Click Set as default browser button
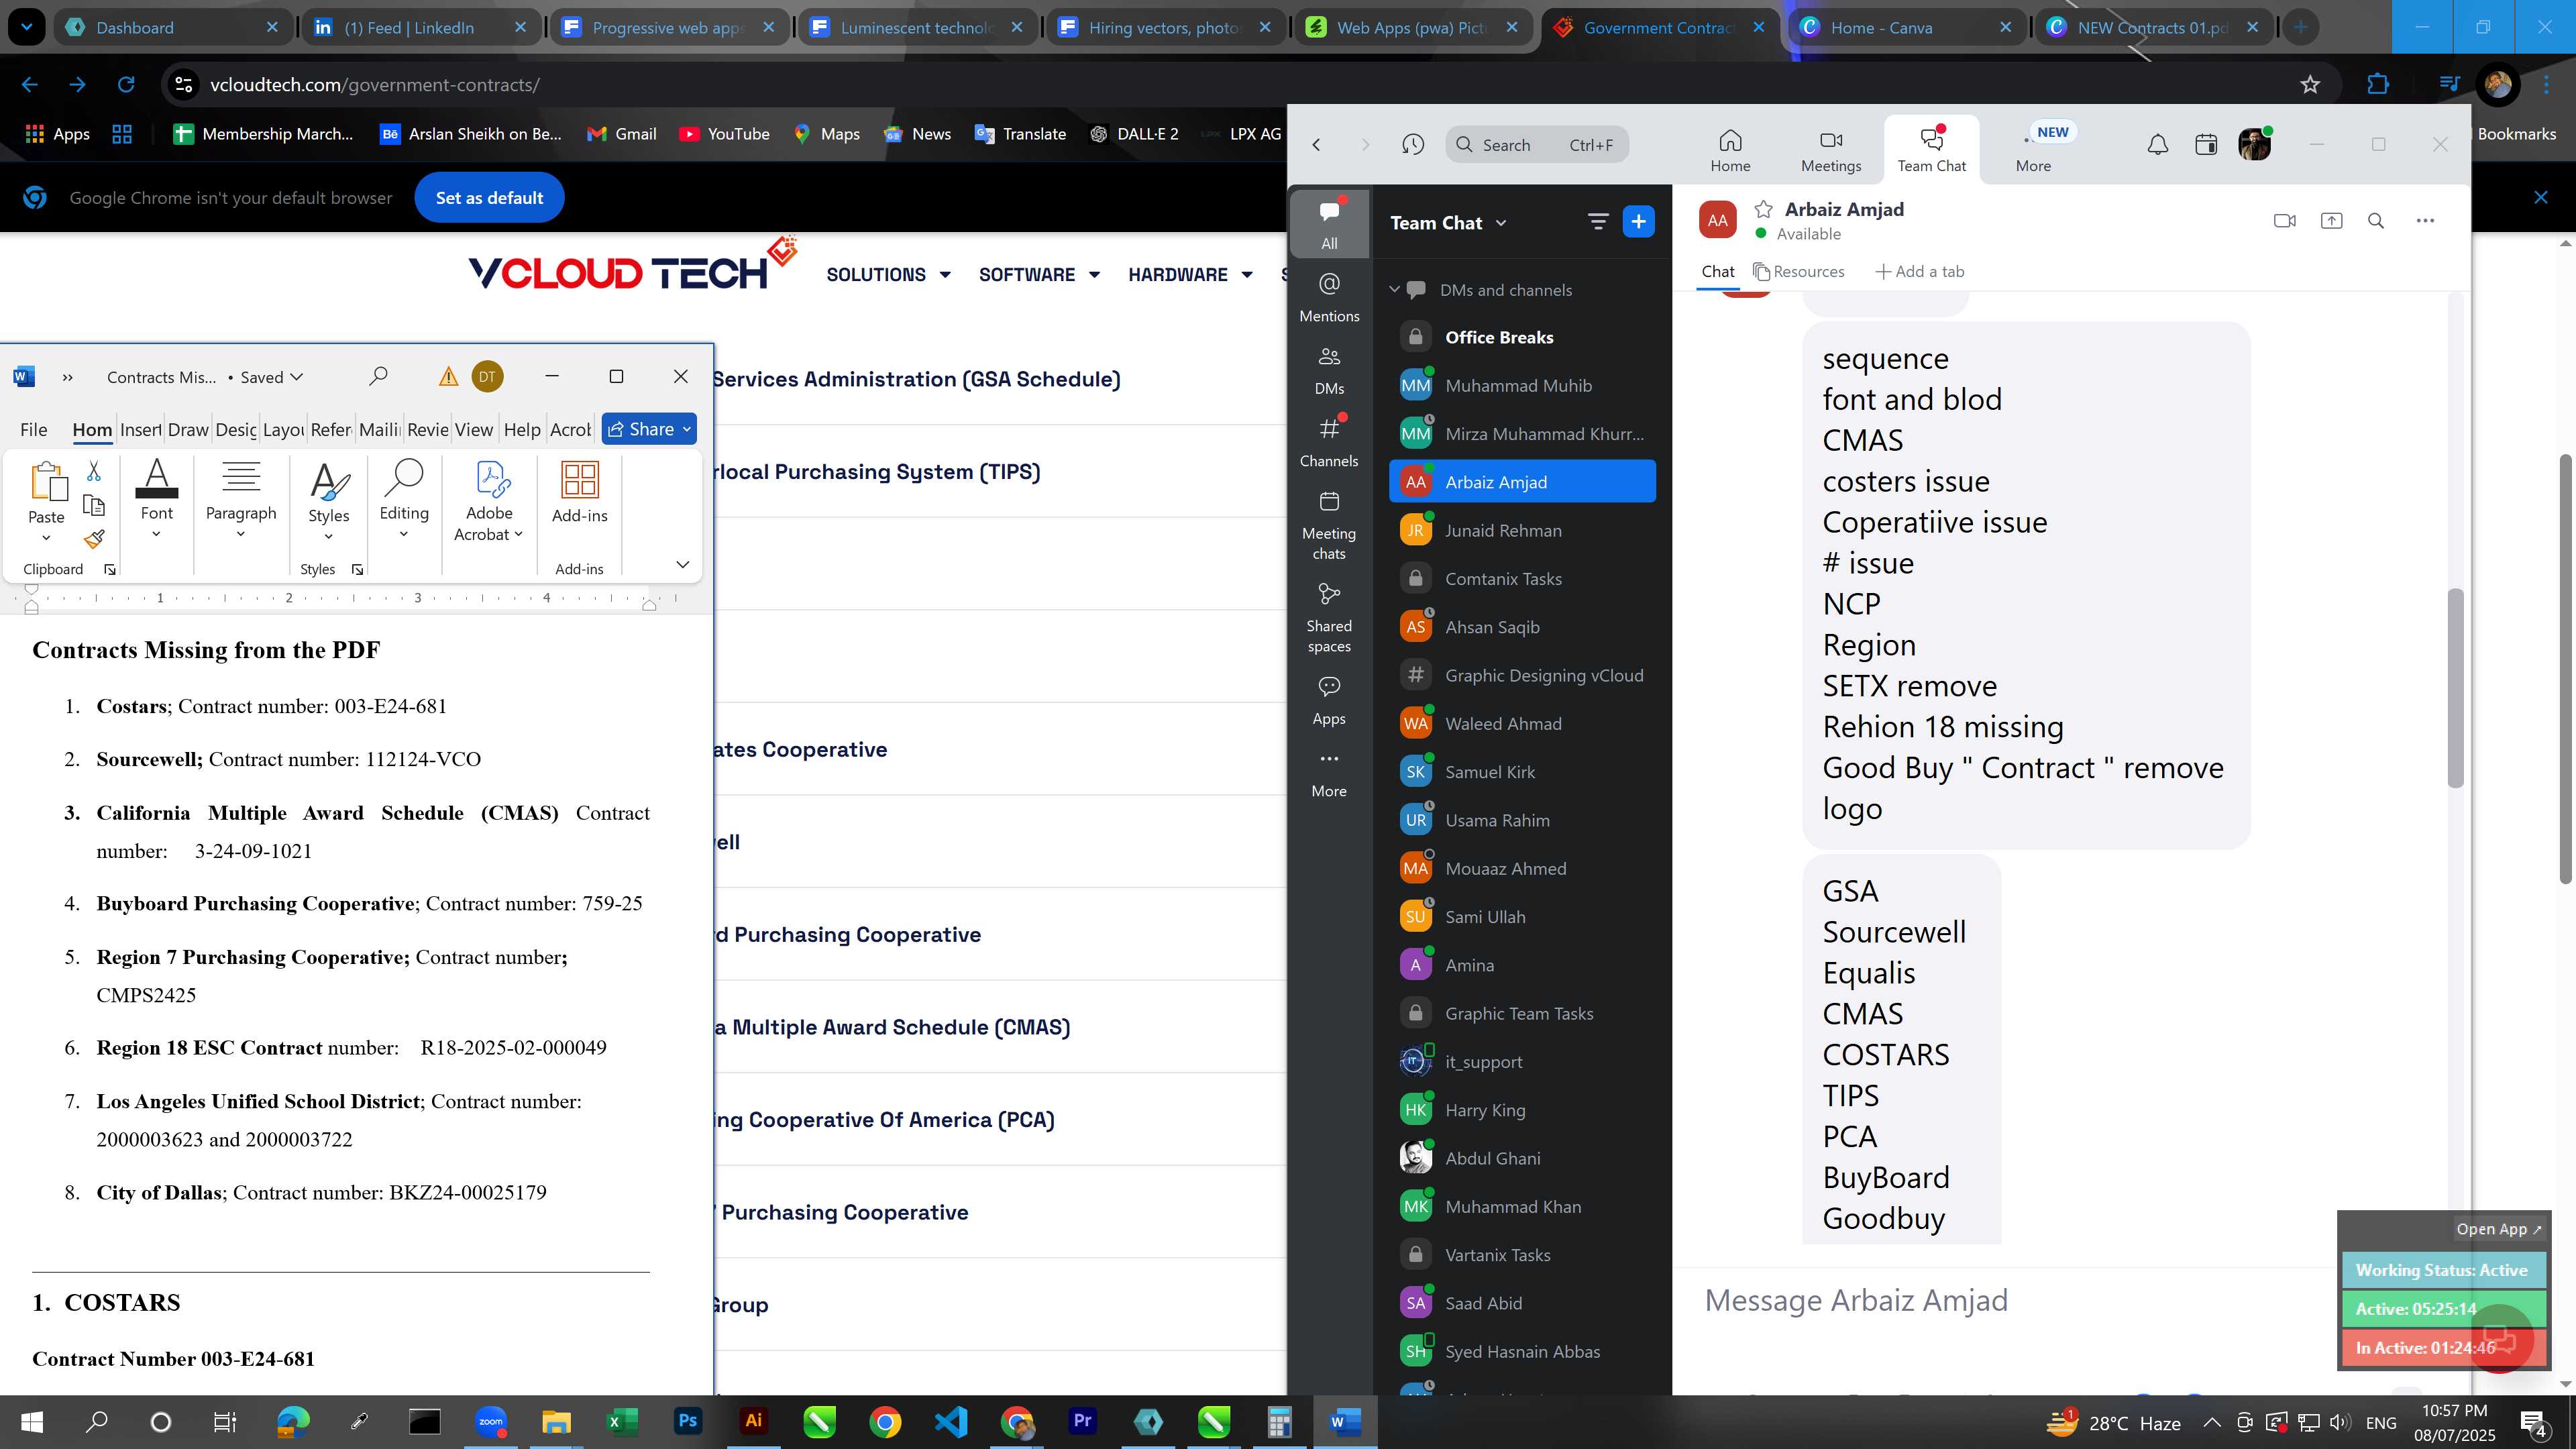 [489, 198]
